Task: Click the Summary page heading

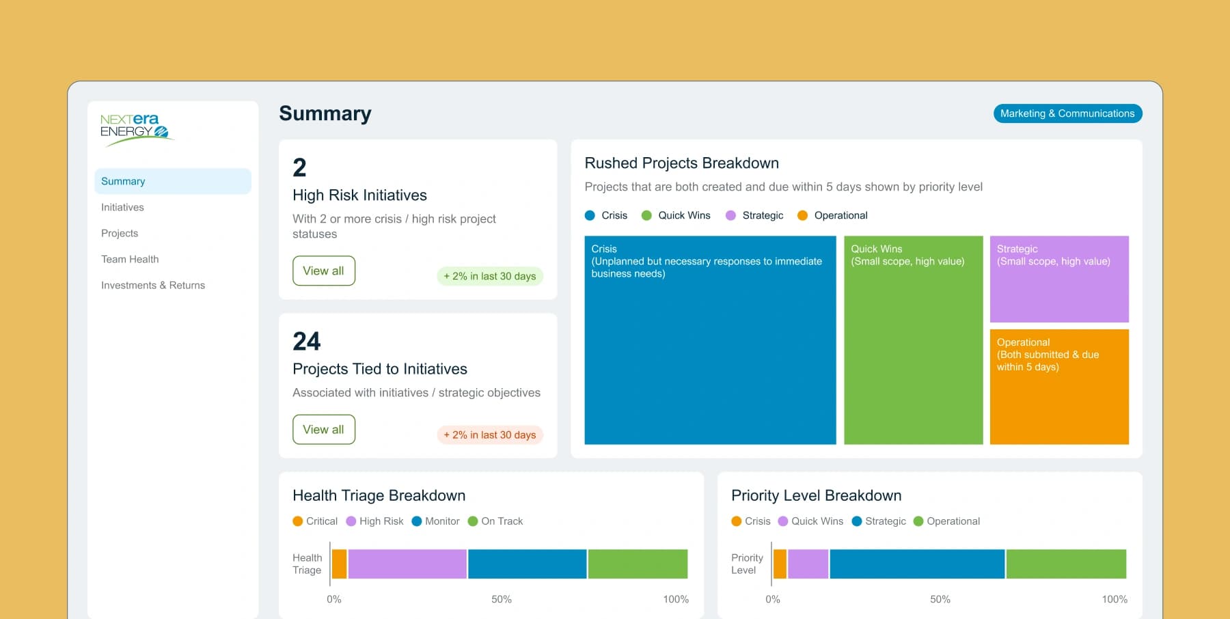Action: pyautogui.click(x=325, y=113)
